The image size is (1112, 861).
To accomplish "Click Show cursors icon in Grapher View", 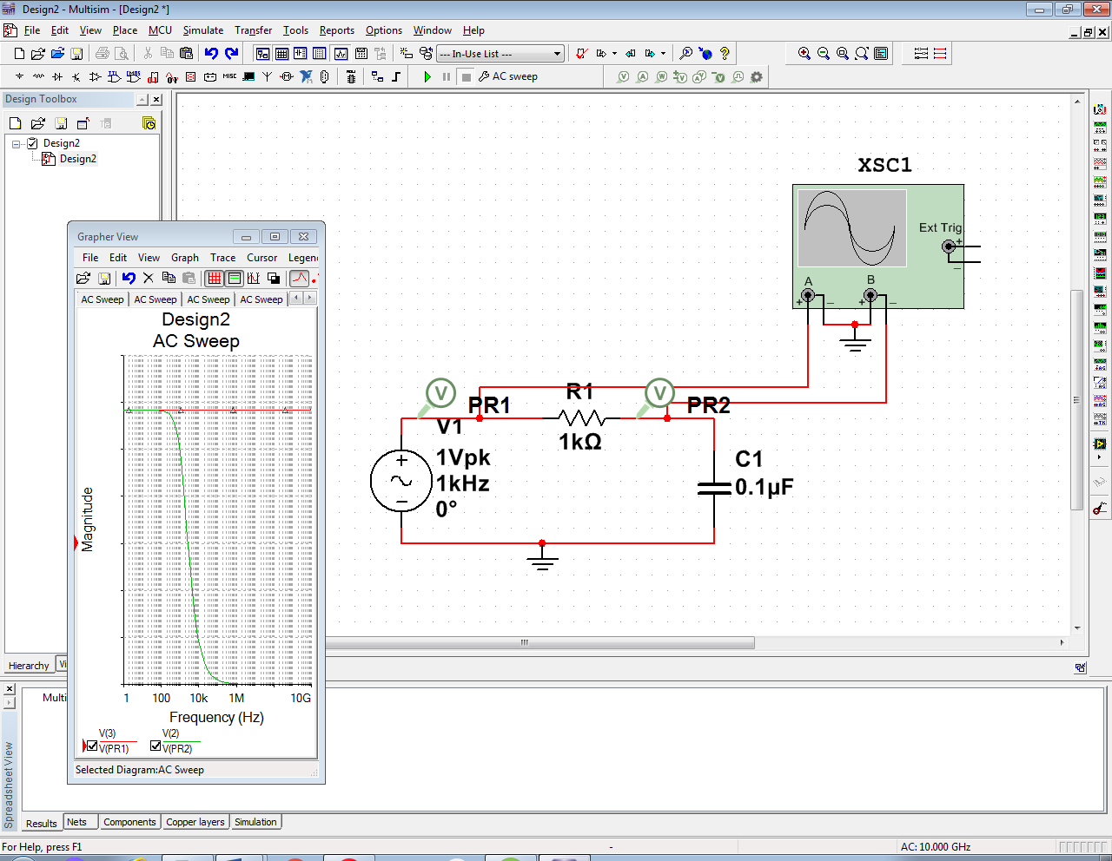I will coord(253,278).
